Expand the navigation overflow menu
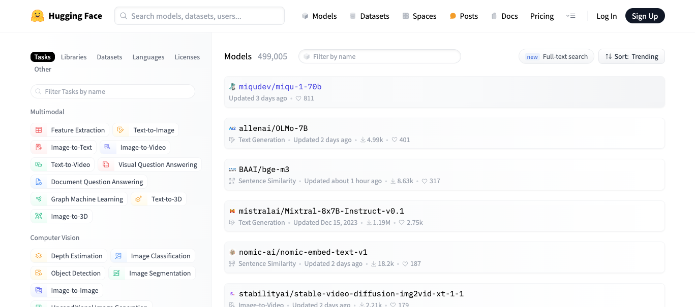Image resolution: width=695 pixels, height=307 pixels. (x=570, y=16)
